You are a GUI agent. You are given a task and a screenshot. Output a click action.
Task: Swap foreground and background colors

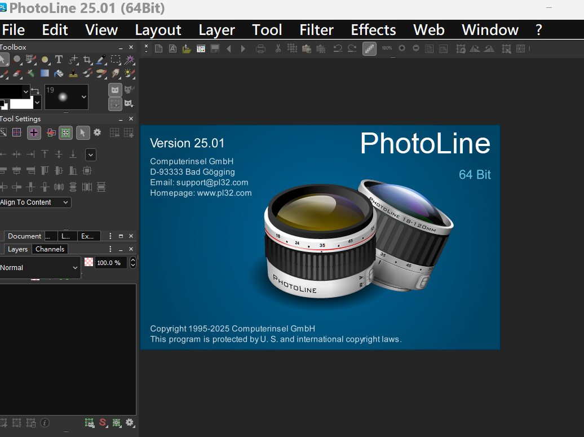(36, 91)
